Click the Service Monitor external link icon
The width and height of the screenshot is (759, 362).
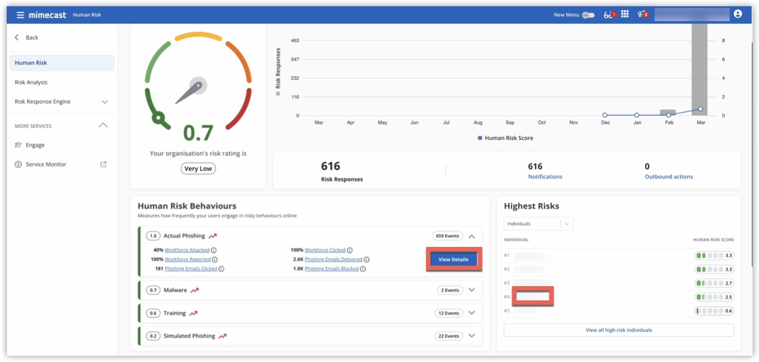coord(103,164)
